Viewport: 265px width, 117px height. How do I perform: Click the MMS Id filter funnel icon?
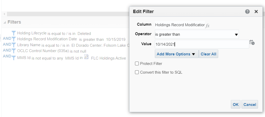(14, 57)
